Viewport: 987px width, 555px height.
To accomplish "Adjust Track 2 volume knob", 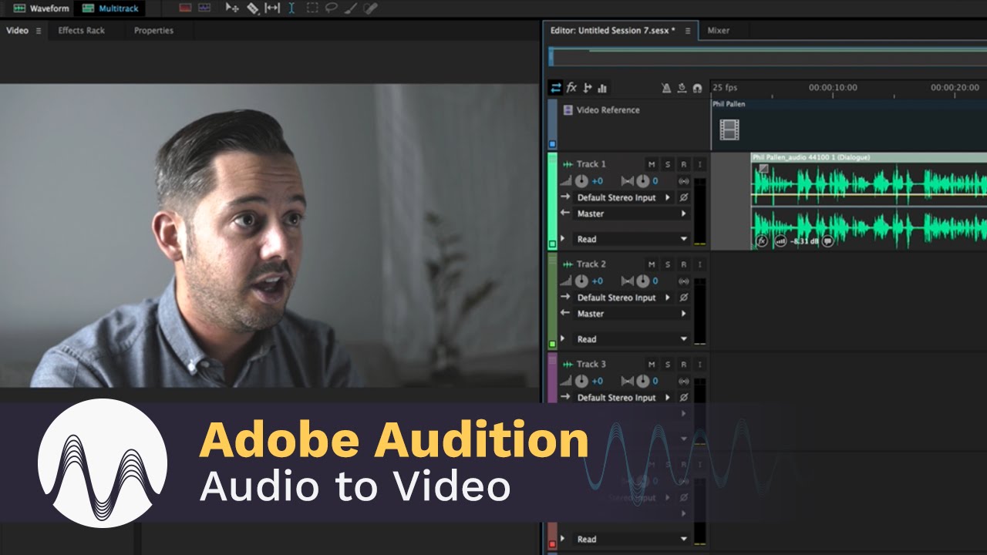I will [x=581, y=281].
